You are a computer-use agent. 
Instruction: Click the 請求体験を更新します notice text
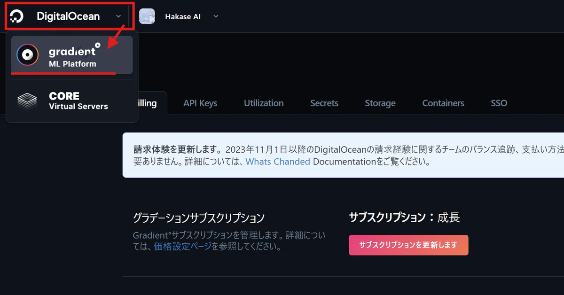tap(178, 149)
